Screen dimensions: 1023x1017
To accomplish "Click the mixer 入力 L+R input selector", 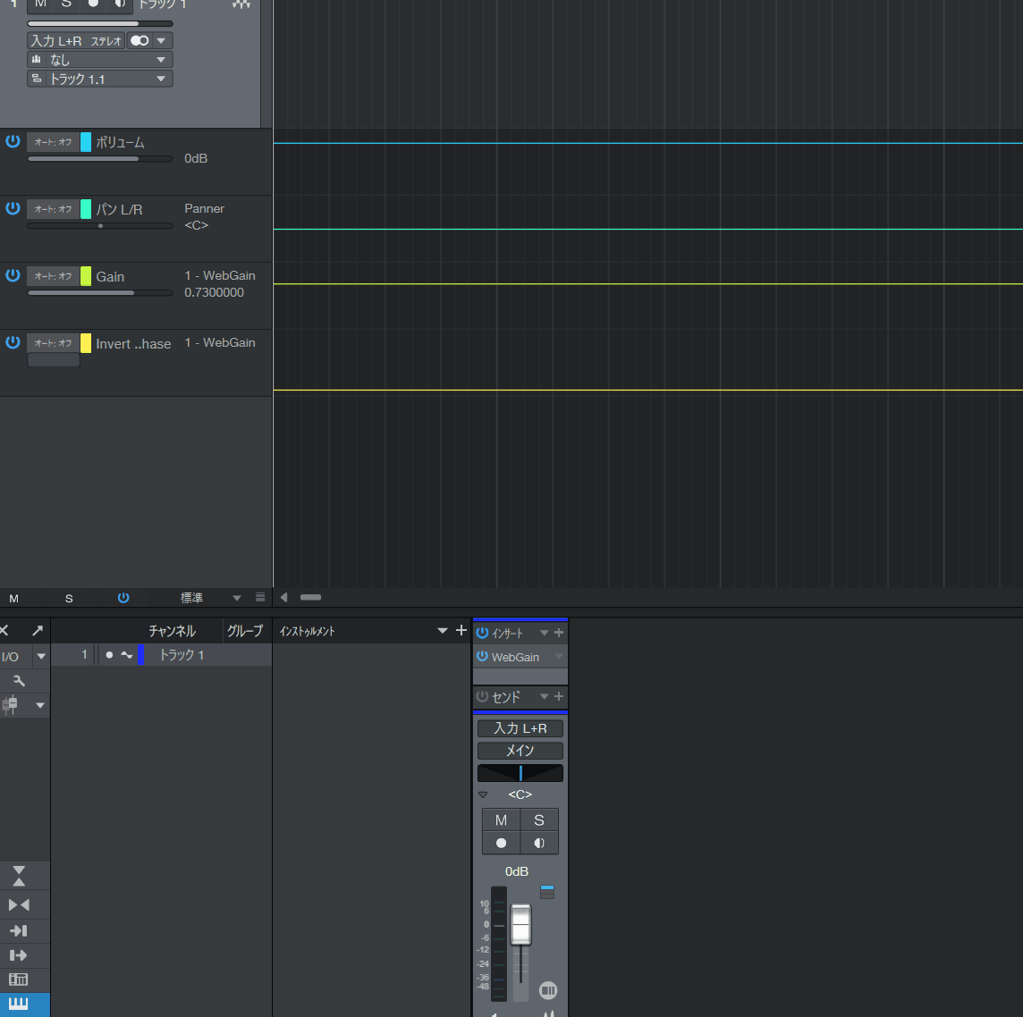I will point(520,728).
